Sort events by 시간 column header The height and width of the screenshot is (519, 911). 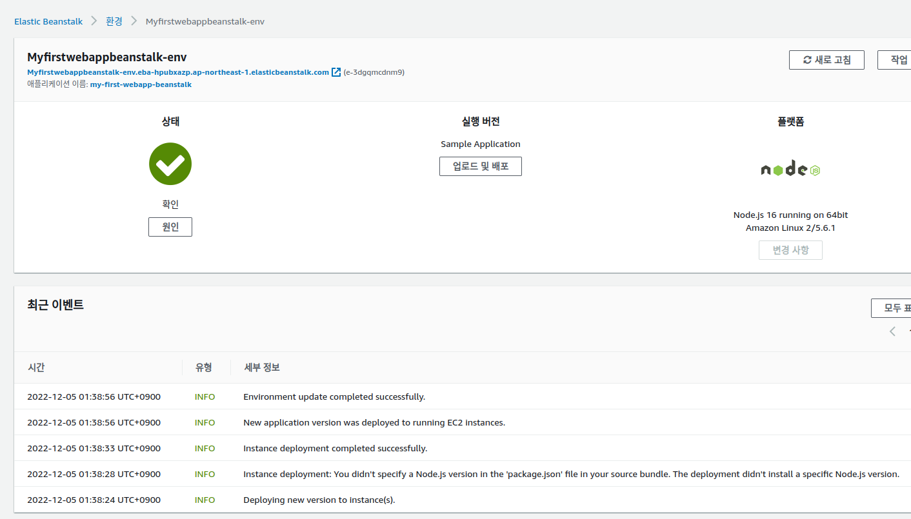(x=36, y=367)
